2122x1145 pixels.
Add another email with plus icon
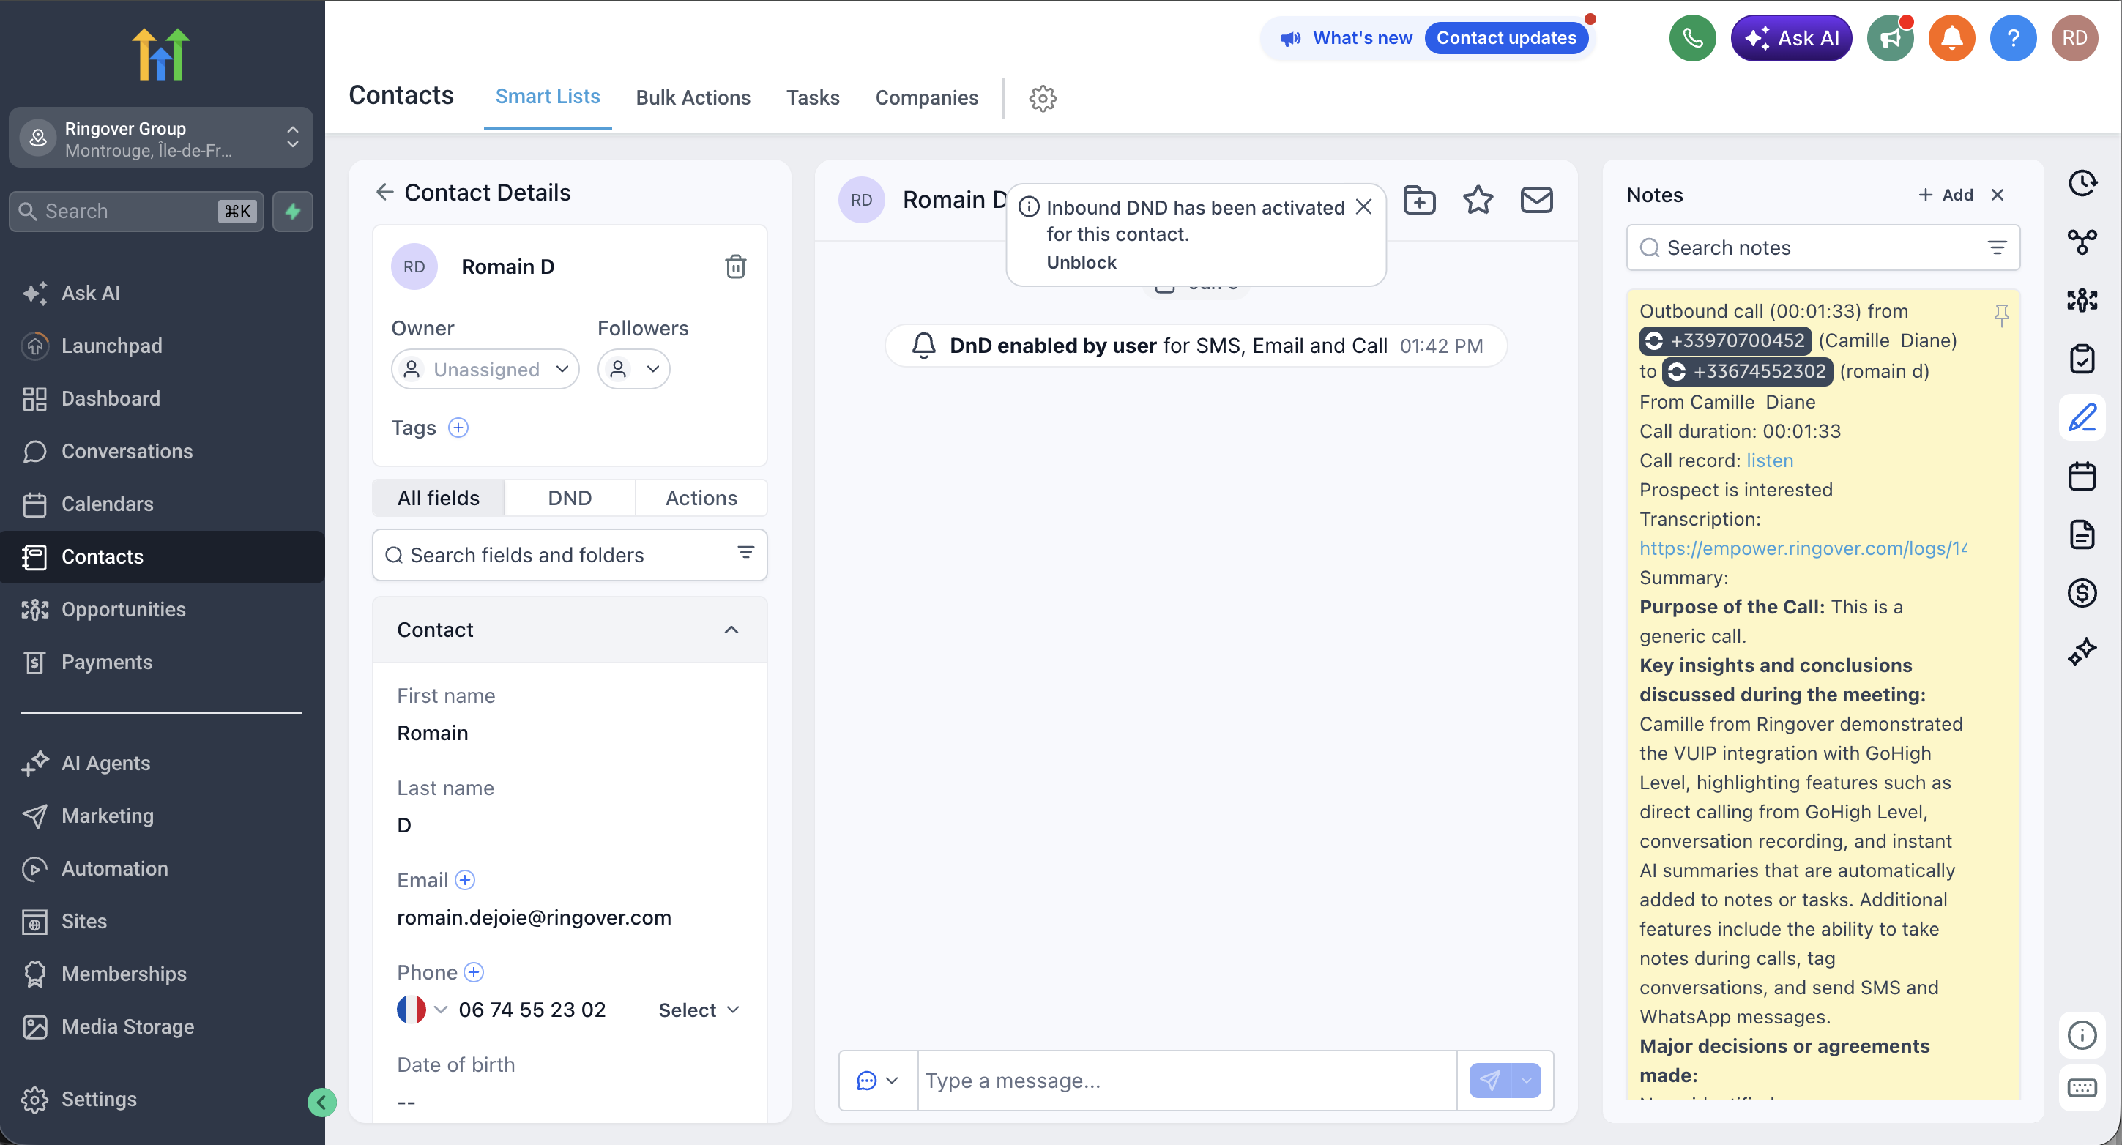coord(466,880)
